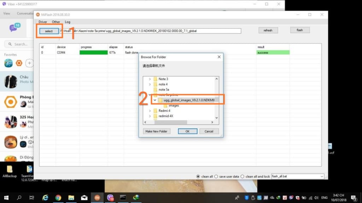Open the Mail app from the taskbar
Image resolution: width=362 pixels, height=203 pixels.
pos(84,198)
